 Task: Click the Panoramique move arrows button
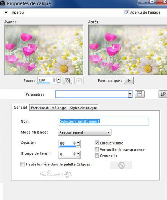(x=129, y=80)
